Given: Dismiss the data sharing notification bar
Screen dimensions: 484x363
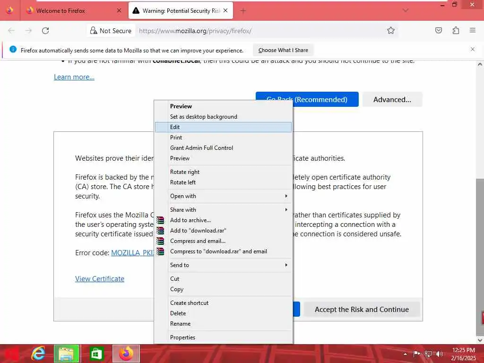Looking at the screenshot, I should pos(473,49).
